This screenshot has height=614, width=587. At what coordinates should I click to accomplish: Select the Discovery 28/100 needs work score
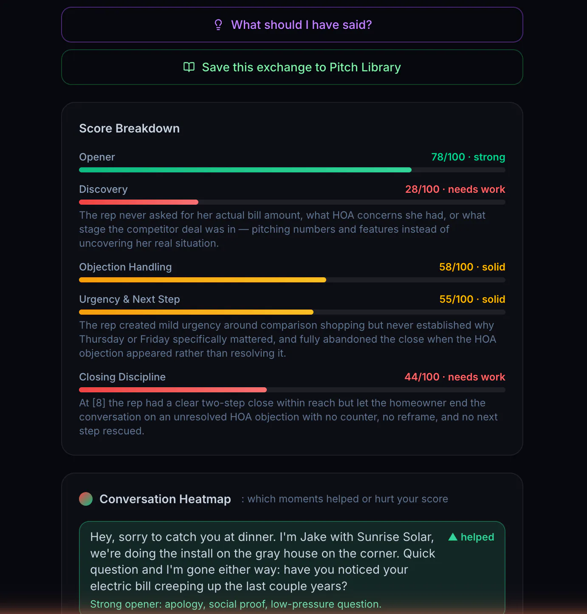click(x=455, y=189)
